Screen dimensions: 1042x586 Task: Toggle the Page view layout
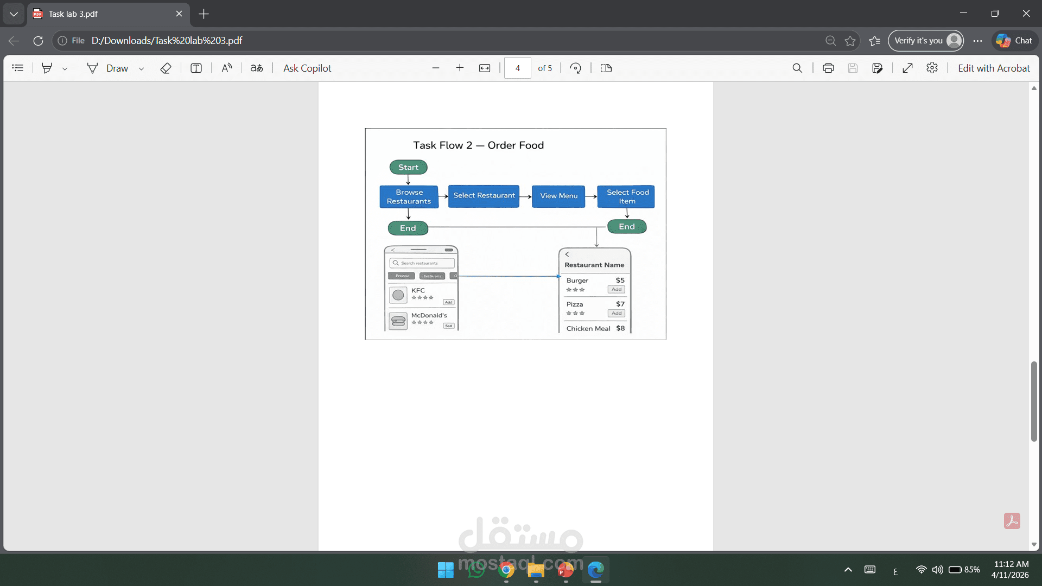tap(606, 68)
